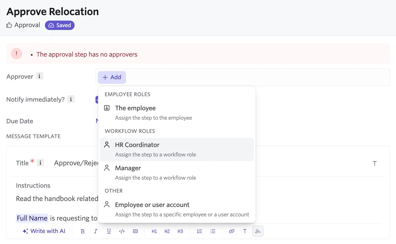Apply the H2 heading style
This screenshot has height=244, width=396.
pos(167,231)
